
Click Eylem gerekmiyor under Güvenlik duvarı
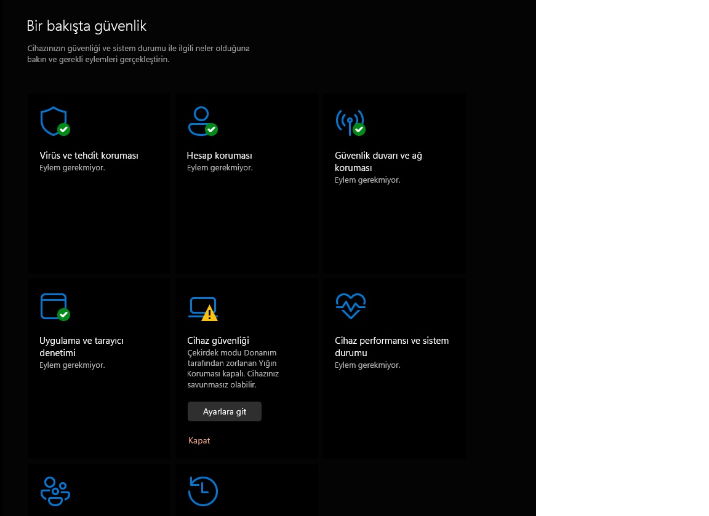coord(367,180)
